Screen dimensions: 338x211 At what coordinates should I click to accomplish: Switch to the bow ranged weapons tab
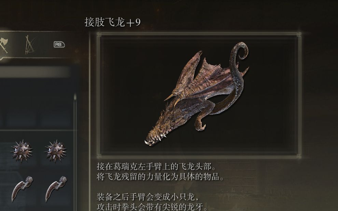[29, 45]
